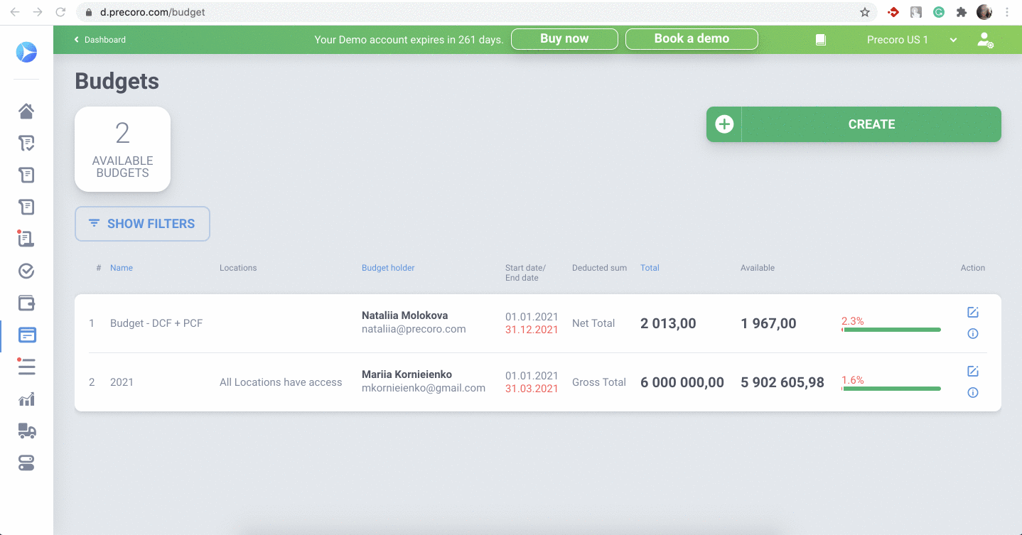Click the SHOW FILTERS button
Viewport: 1022px width, 535px height.
(x=142, y=224)
